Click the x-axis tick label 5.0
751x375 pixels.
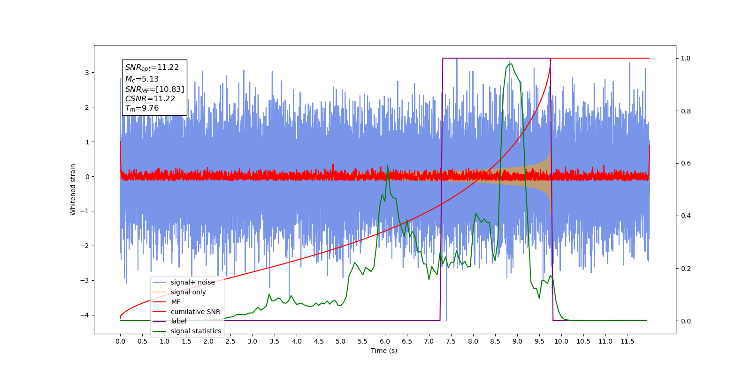[x=341, y=341]
